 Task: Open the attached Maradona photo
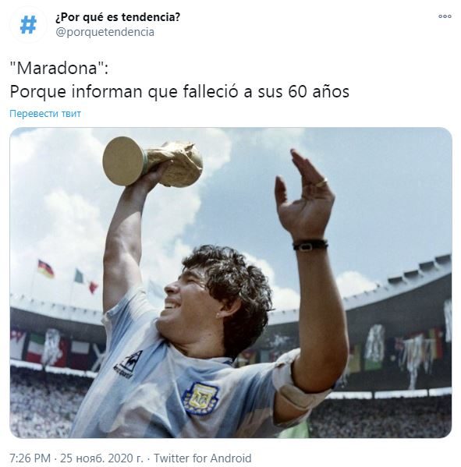(231, 282)
